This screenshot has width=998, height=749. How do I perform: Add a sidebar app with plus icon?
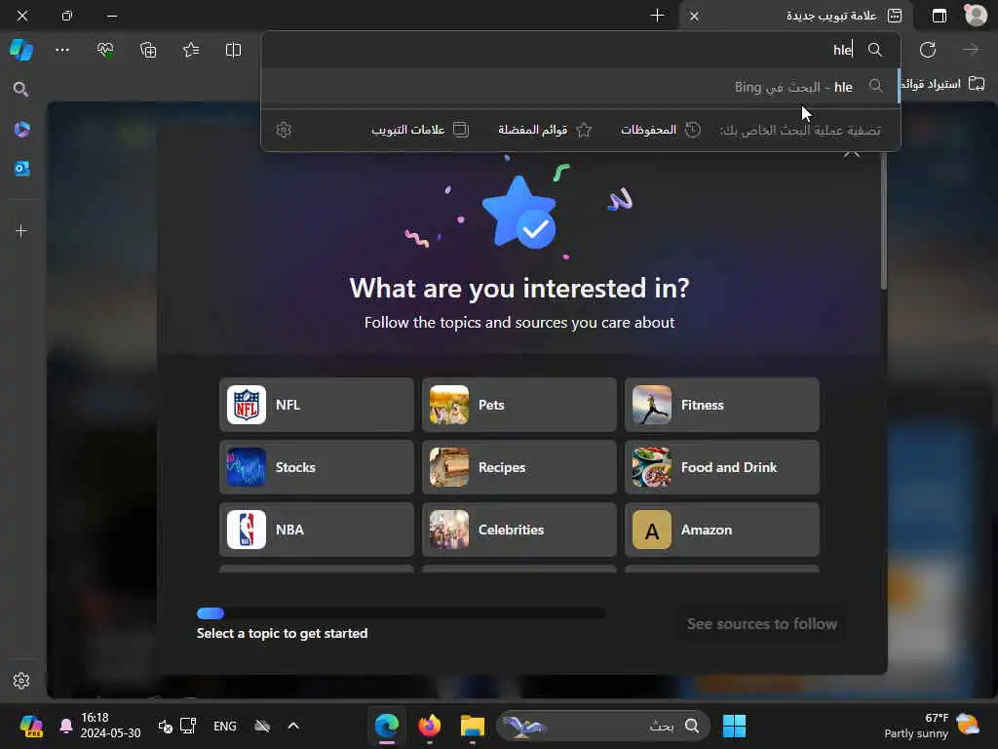(x=21, y=230)
